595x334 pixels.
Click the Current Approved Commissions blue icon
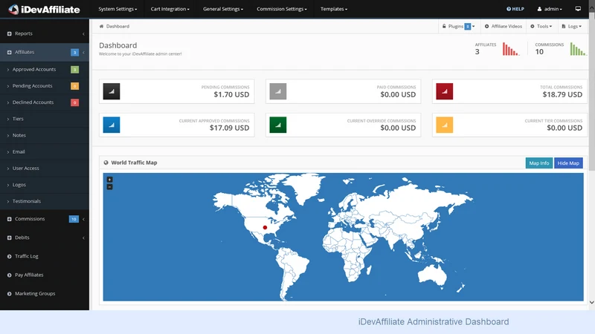coord(112,125)
